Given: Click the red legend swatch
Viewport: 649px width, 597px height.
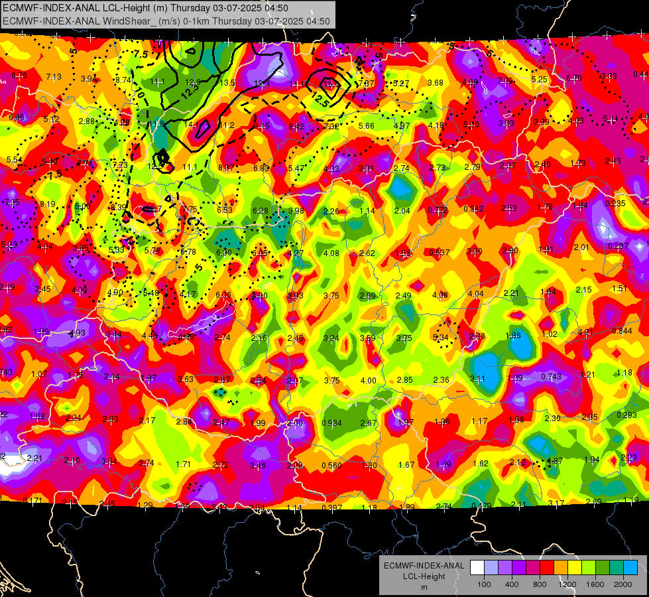Looking at the screenshot, I should click(x=547, y=568).
